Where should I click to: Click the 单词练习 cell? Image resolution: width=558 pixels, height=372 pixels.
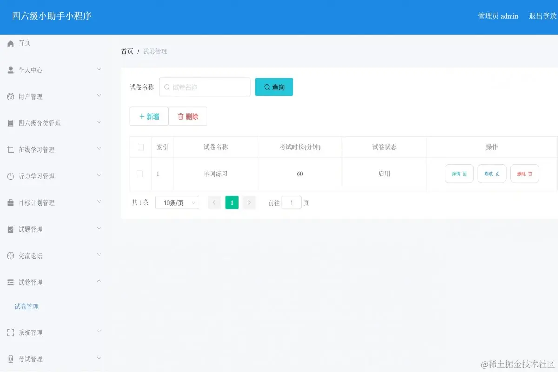(216, 173)
